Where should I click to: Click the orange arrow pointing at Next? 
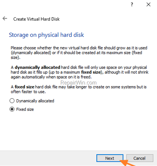(127, 163)
